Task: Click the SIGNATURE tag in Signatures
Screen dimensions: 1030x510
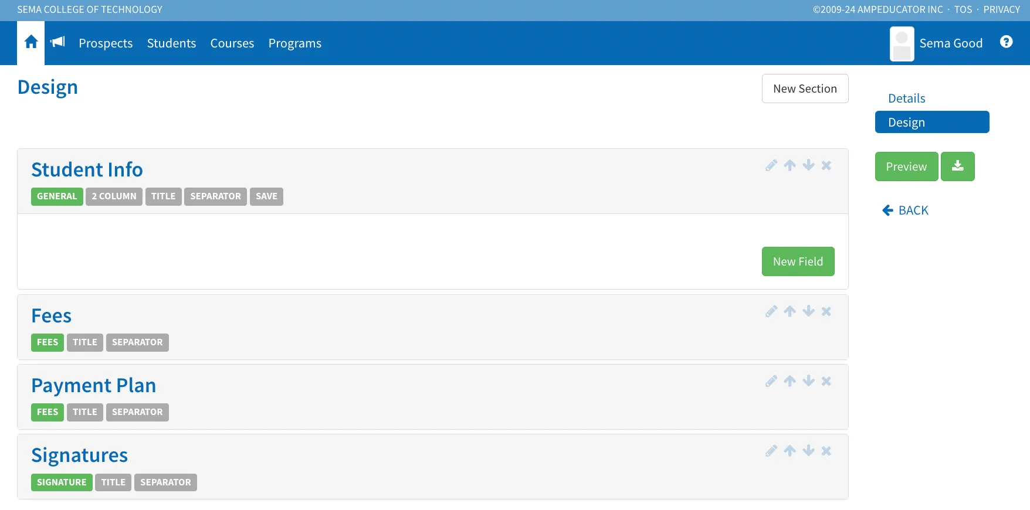Action: [x=62, y=482]
